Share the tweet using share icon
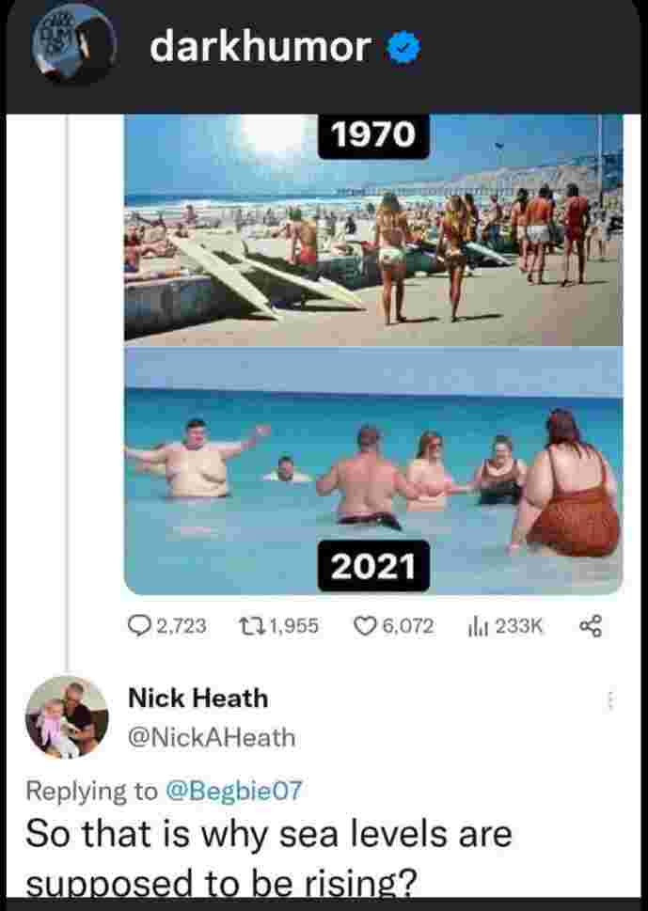Screen dimensions: 648x911 591,626
